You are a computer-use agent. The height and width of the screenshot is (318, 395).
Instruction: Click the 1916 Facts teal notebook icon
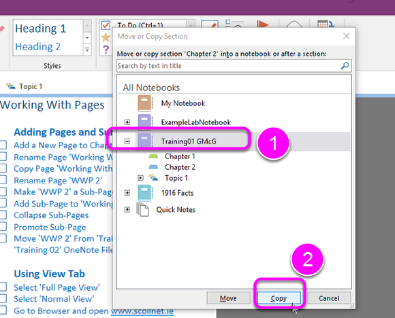[x=145, y=193]
